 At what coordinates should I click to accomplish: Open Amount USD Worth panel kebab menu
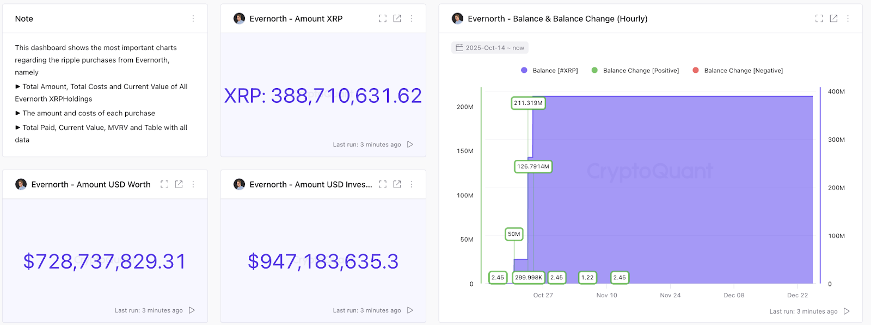coord(193,184)
